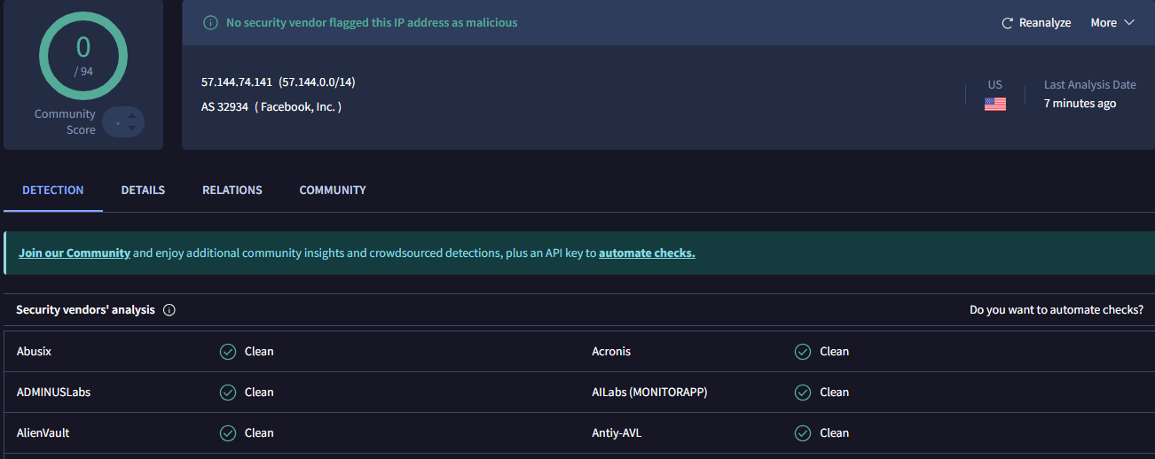Click the Clean checkmark icon for Acronis
The height and width of the screenshot is (459, 1155).
click(803, 352)
